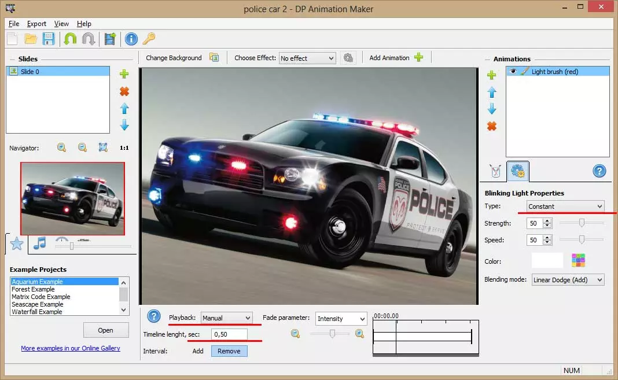This screenshot has width=618, height=380.
Task: Toggle visibility eye of Light brush (red)
Action: [513, 71]
